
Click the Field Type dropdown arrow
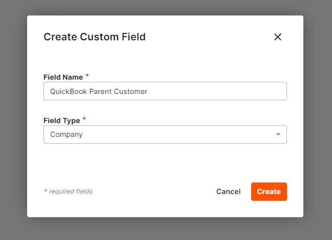(278, 135)
